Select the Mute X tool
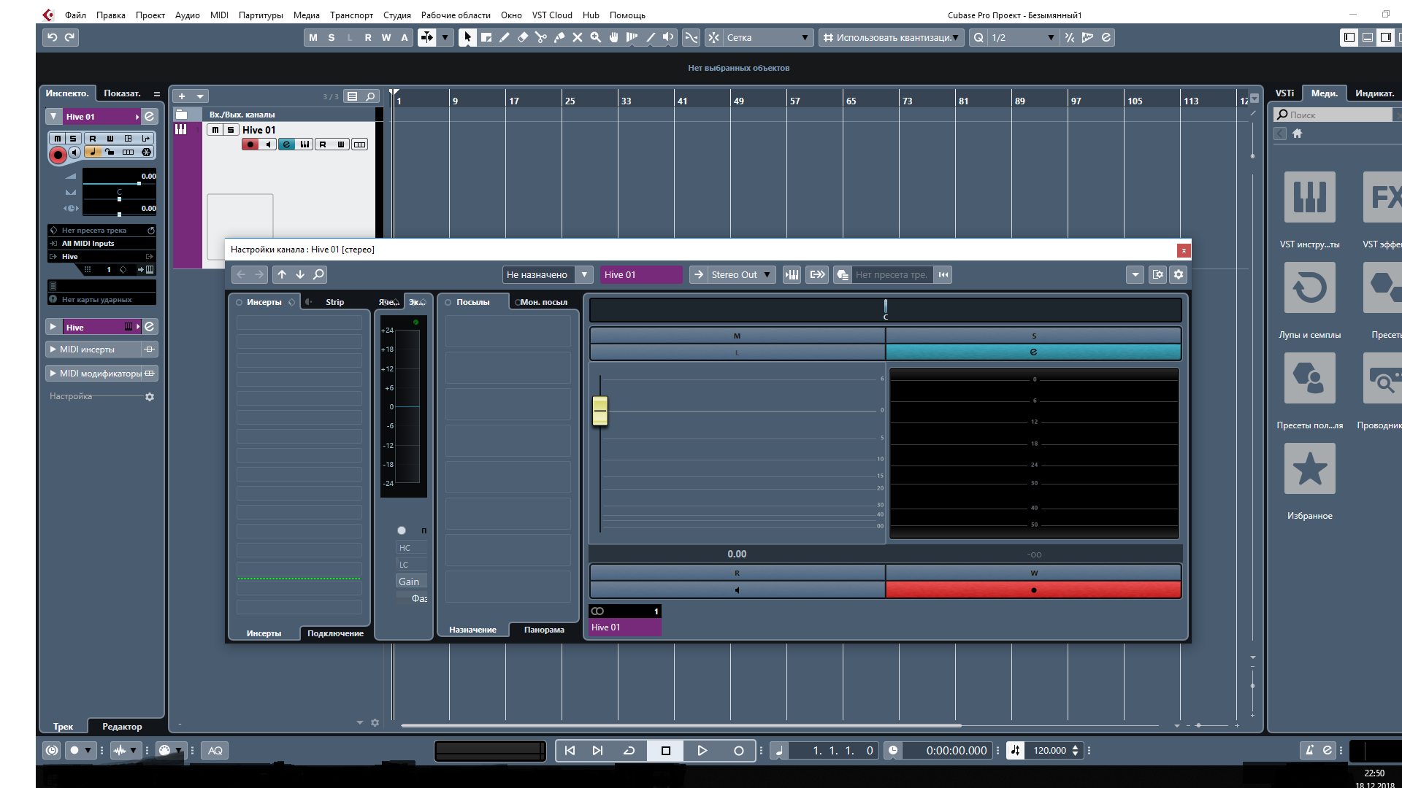The height and width of the screenshot is (788, 1402). 578,37
